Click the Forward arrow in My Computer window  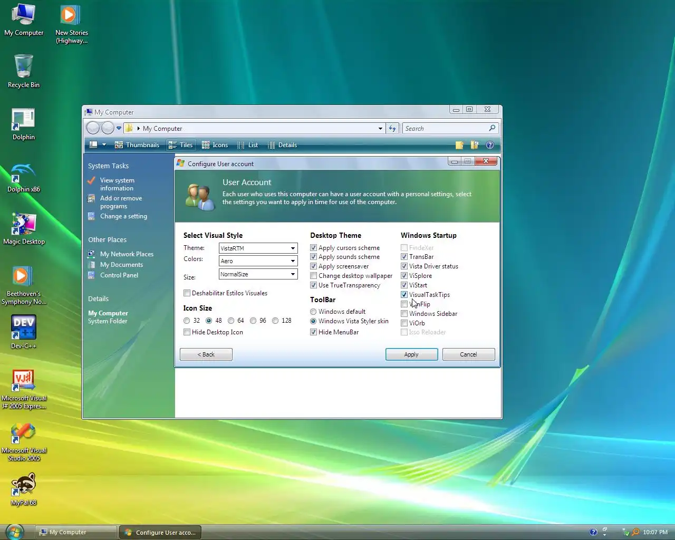[108, 128]
